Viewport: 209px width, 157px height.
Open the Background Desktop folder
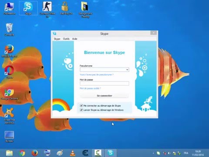tap(85, 10)
